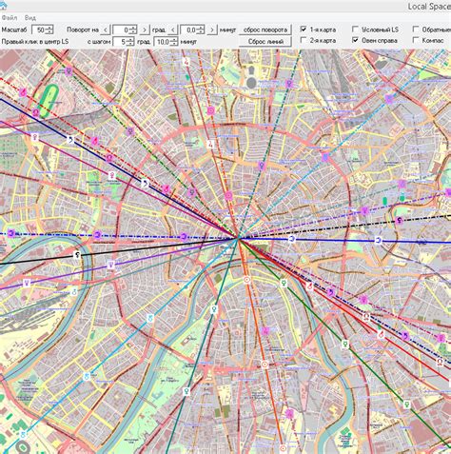This screenshot has height=454, width=451.
Task: Decrease the step degrees spinner value
Action: 129,44
